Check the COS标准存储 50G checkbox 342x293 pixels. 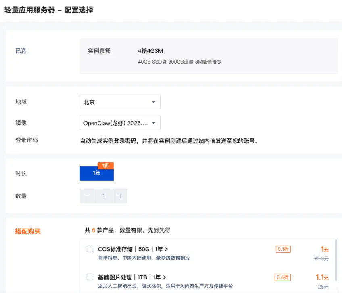pyautogui.click(x=90, y=249)
